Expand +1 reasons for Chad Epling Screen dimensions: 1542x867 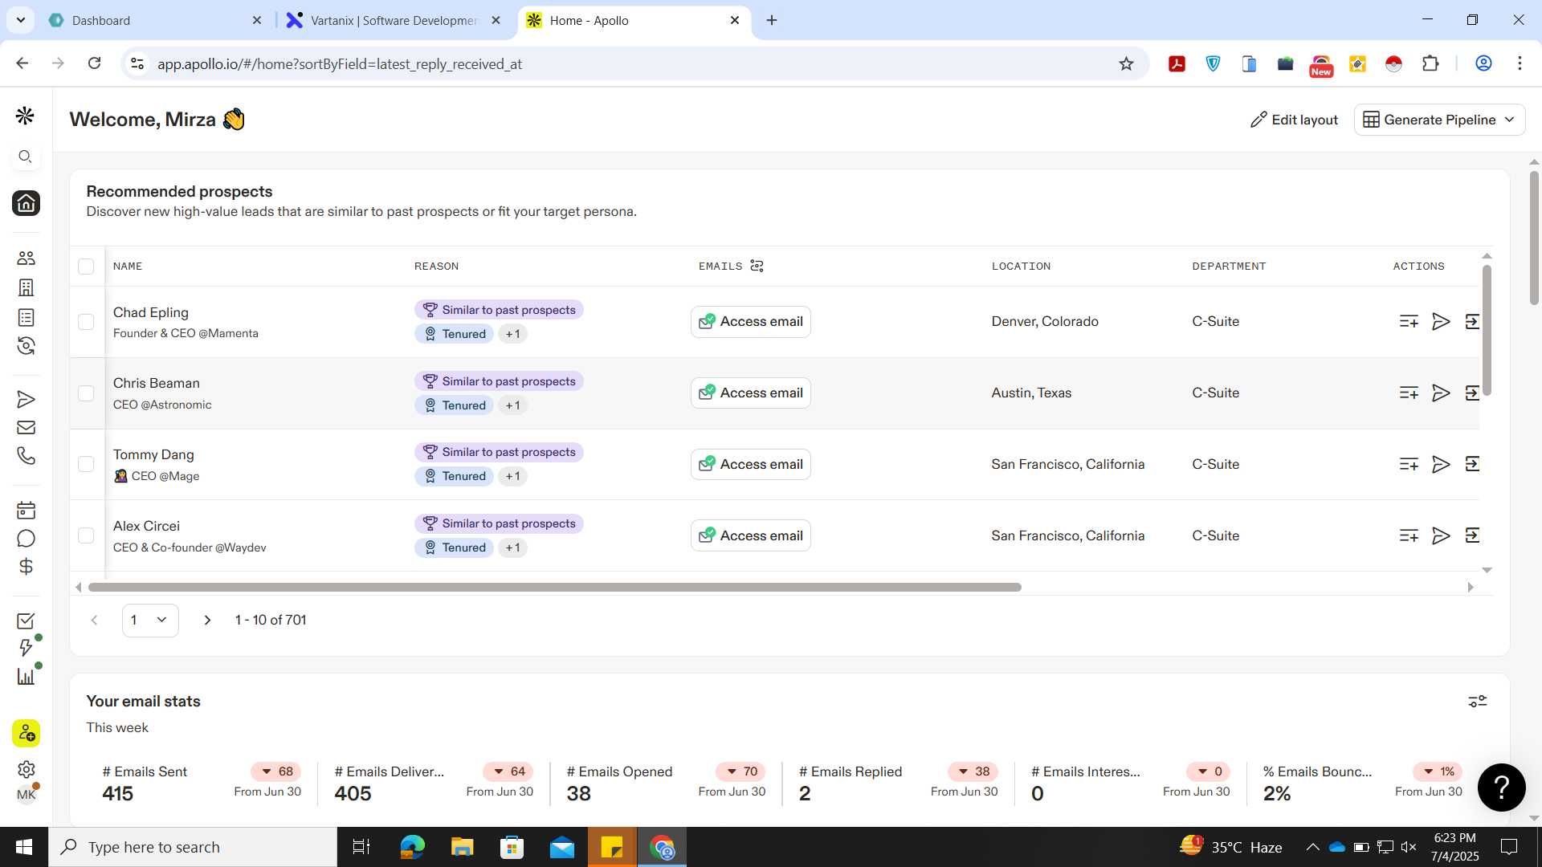[x=512, y=334]
